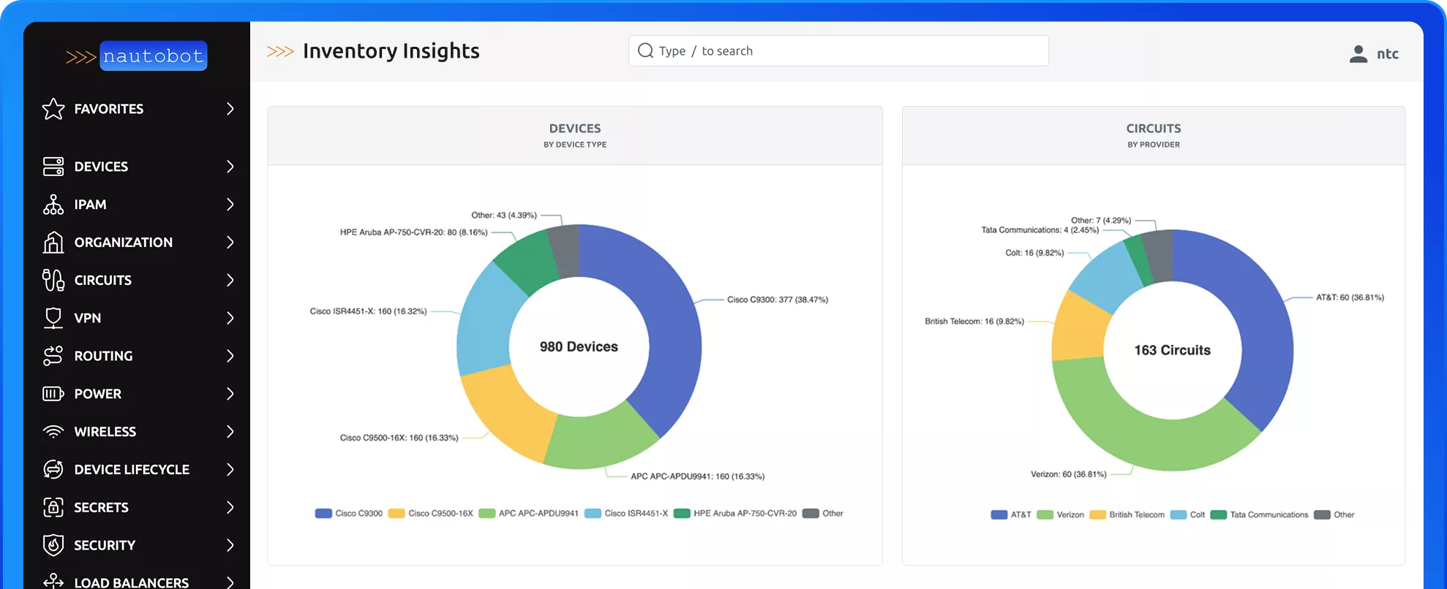Toggle Verizon legend entry in Circuits chart

pyautogui.click(x=1061, y=515)
